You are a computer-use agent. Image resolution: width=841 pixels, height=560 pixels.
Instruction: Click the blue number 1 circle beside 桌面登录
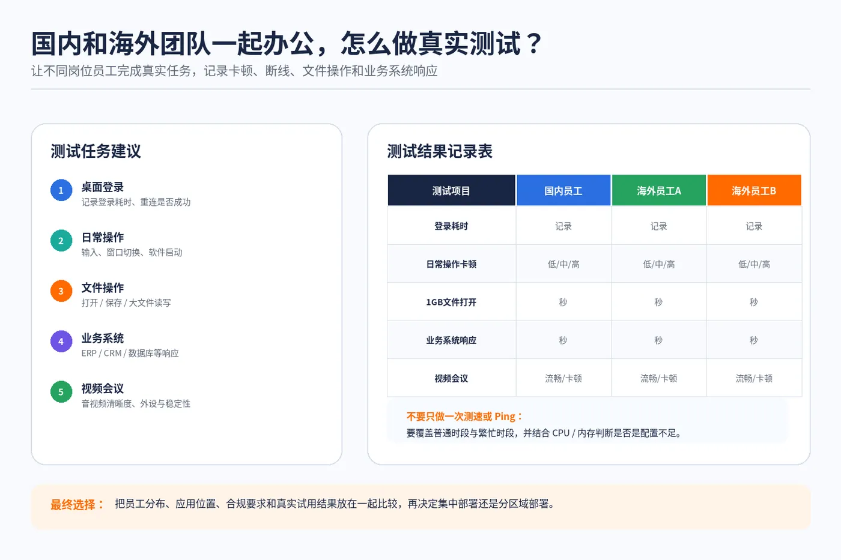click(61, 190)
